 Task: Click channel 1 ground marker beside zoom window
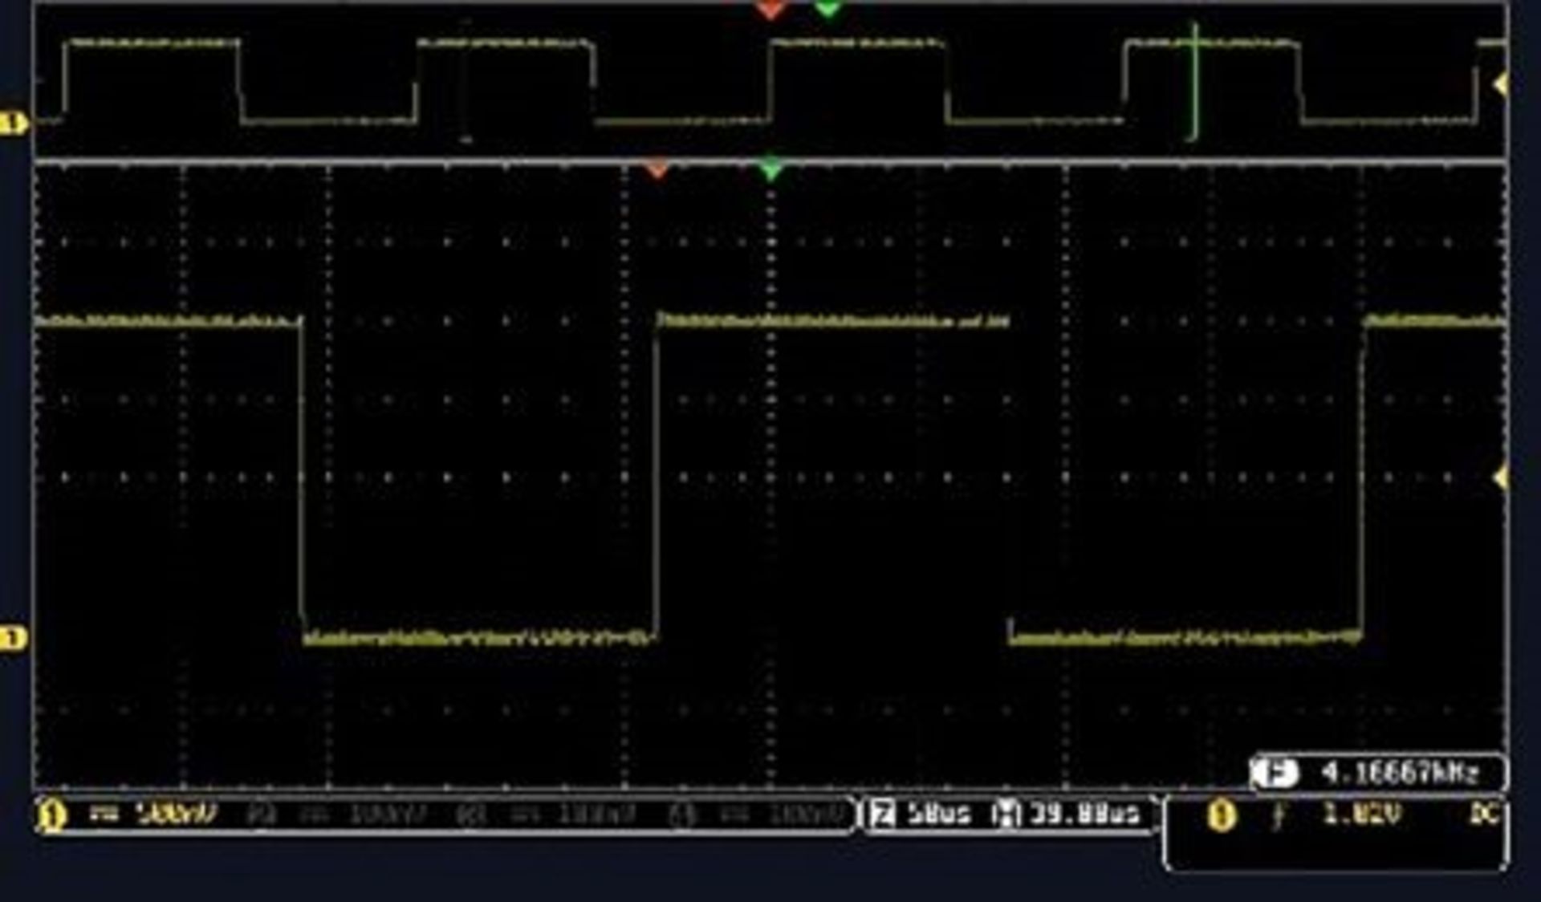tap(13, 639)
